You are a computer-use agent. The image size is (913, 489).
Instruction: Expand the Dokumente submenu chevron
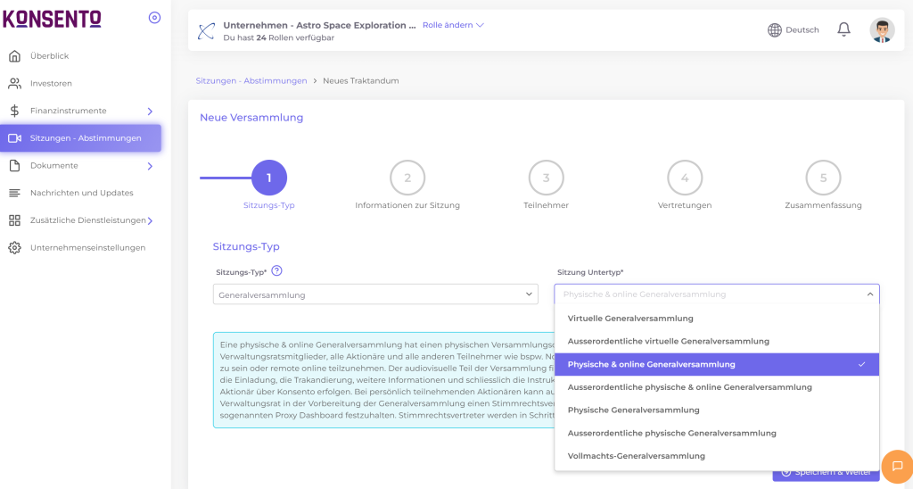click(x=150, y=166)
